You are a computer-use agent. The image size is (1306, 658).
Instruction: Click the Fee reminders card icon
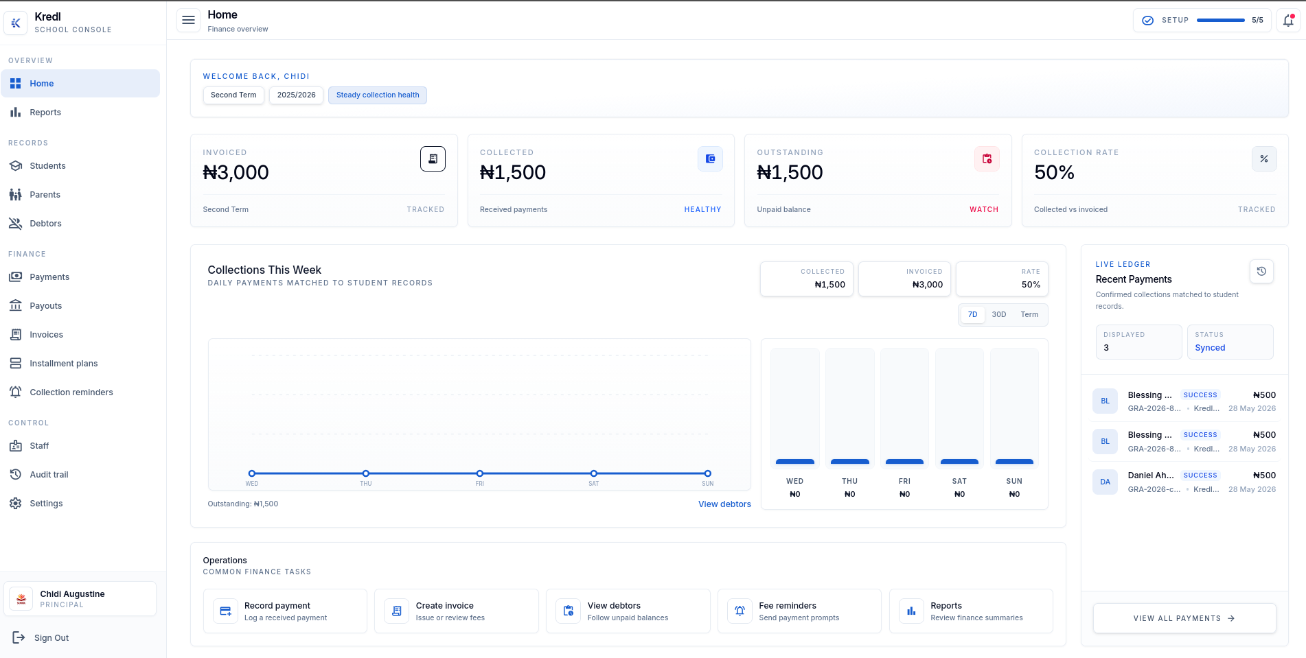[x=740, y=611]
